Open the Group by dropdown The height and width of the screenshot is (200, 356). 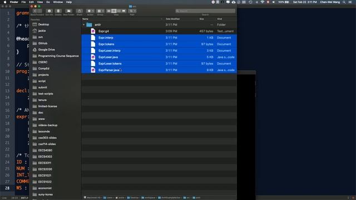[x=100, y=11]
